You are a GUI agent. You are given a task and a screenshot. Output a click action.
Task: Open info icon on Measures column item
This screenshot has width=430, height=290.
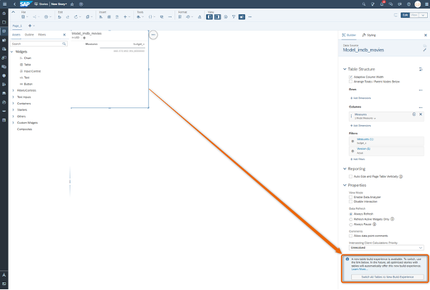click(x=414, y=114)
